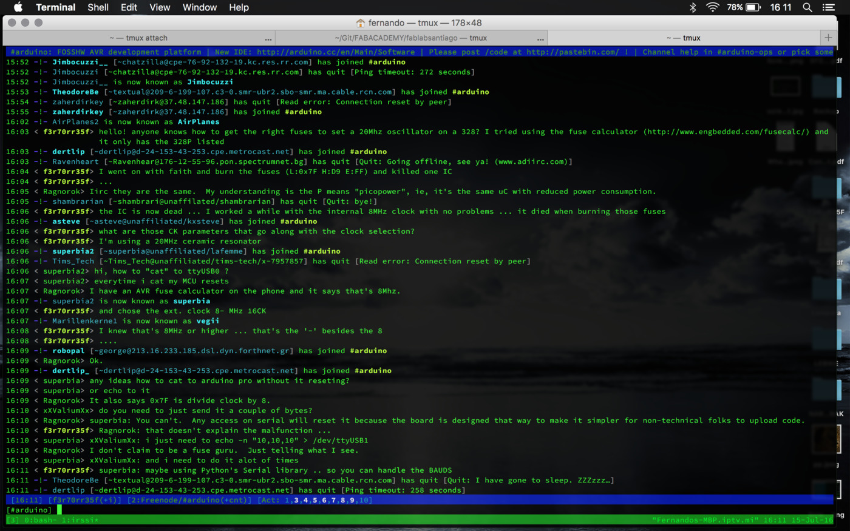Open Spotlight search magnifier
This screenshot has width=850, height=531.
tap(807, 7)
